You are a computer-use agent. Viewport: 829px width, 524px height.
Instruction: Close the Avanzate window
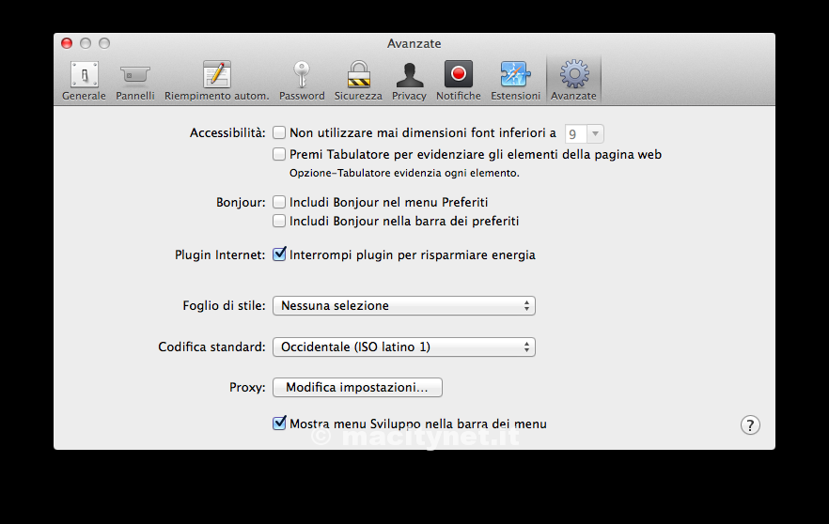pos(67,43)
